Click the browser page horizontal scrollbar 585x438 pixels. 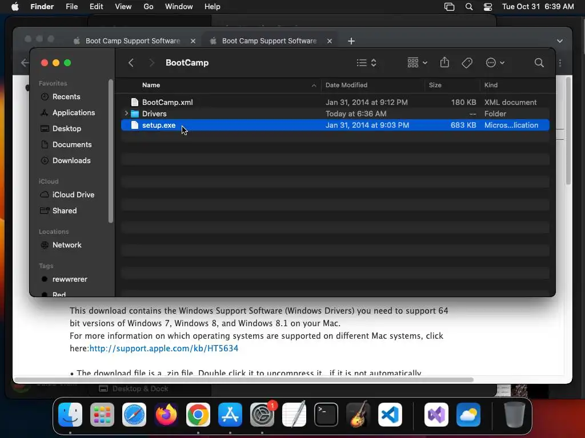245,380
